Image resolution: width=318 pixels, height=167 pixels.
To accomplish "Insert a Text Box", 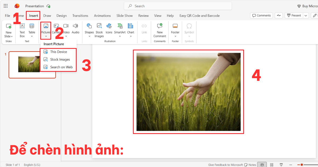I will (22, 30).
